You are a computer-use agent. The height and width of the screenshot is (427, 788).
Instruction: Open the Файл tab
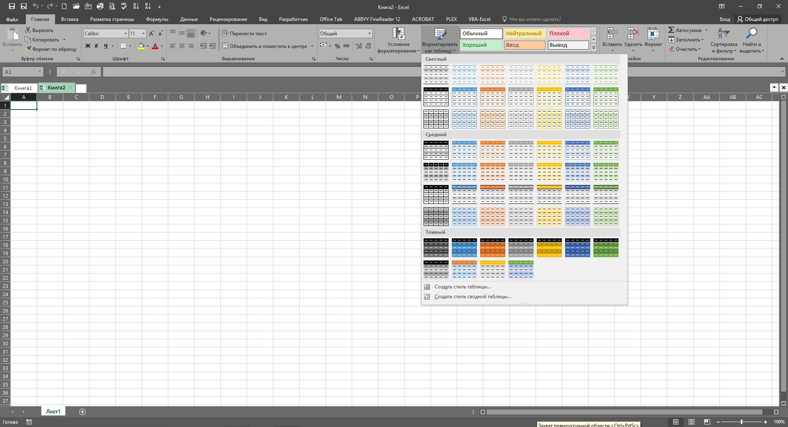coord(12,19)
